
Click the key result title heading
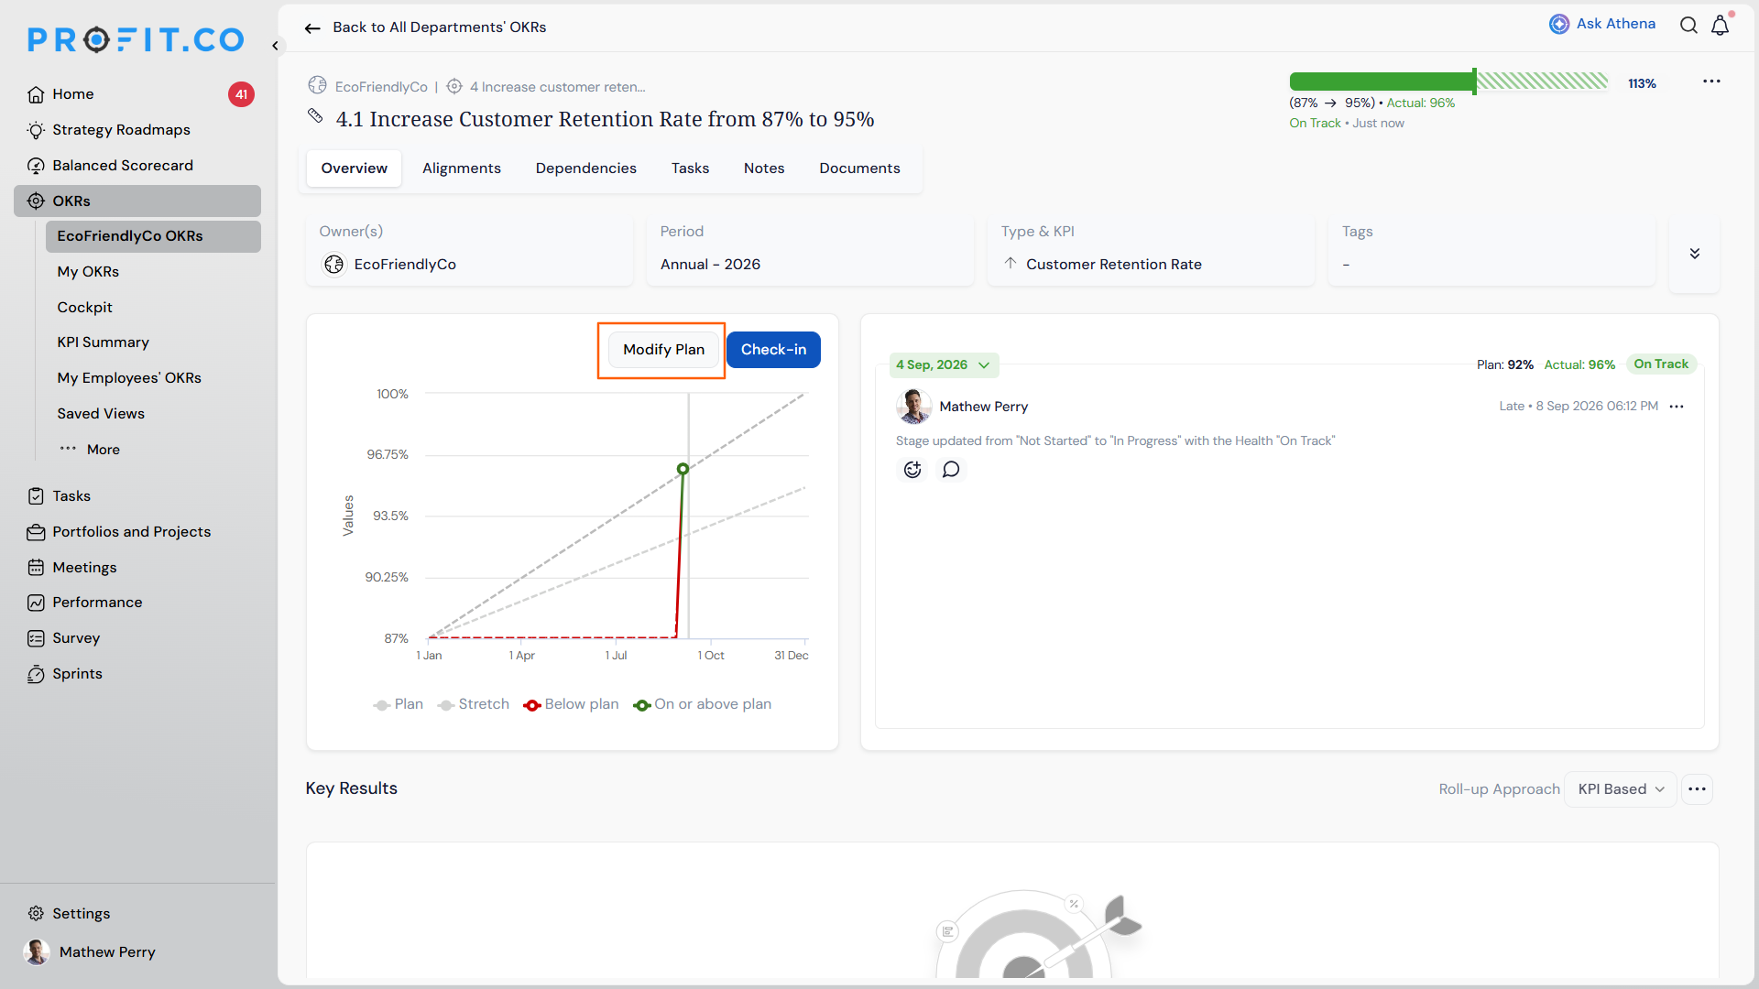pos(605,119)
